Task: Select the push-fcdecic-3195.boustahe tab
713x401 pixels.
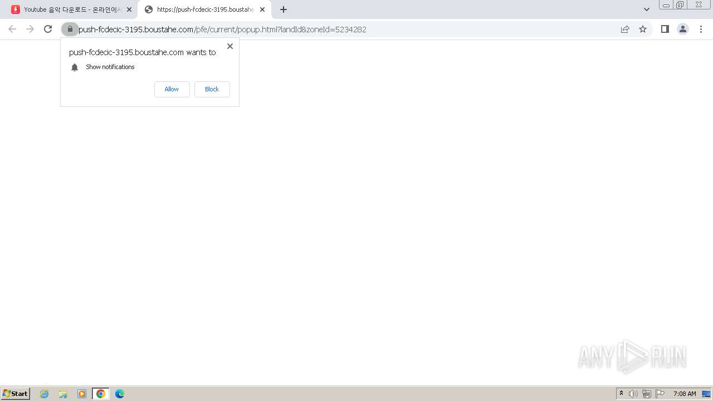Action: pyautogui.click(x=204, y=9)
